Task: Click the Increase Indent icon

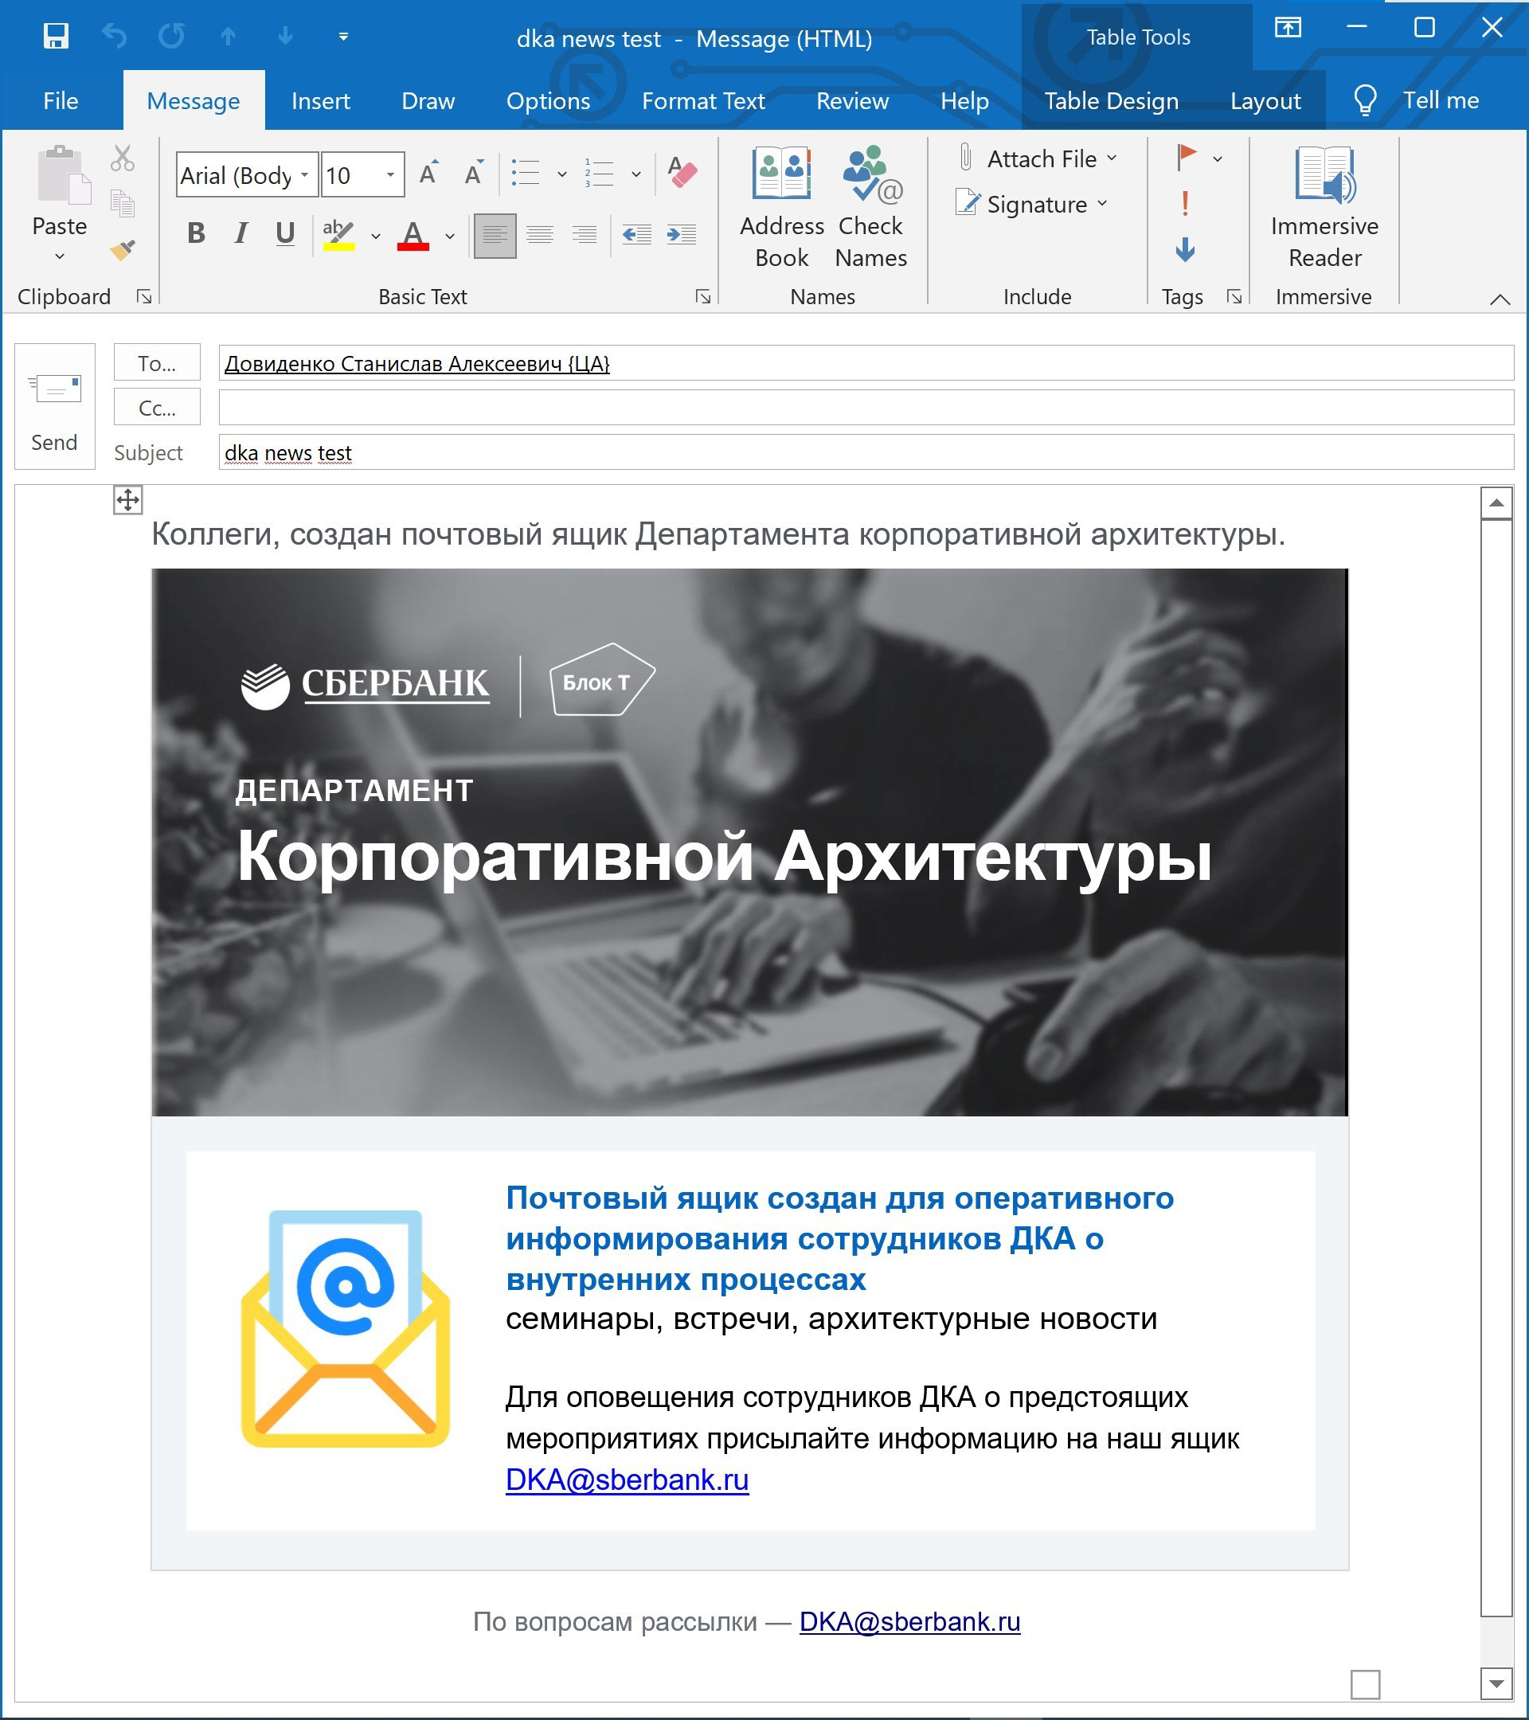Action: pos(681,235)
